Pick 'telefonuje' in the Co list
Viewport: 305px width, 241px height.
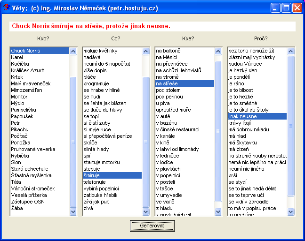95,182
